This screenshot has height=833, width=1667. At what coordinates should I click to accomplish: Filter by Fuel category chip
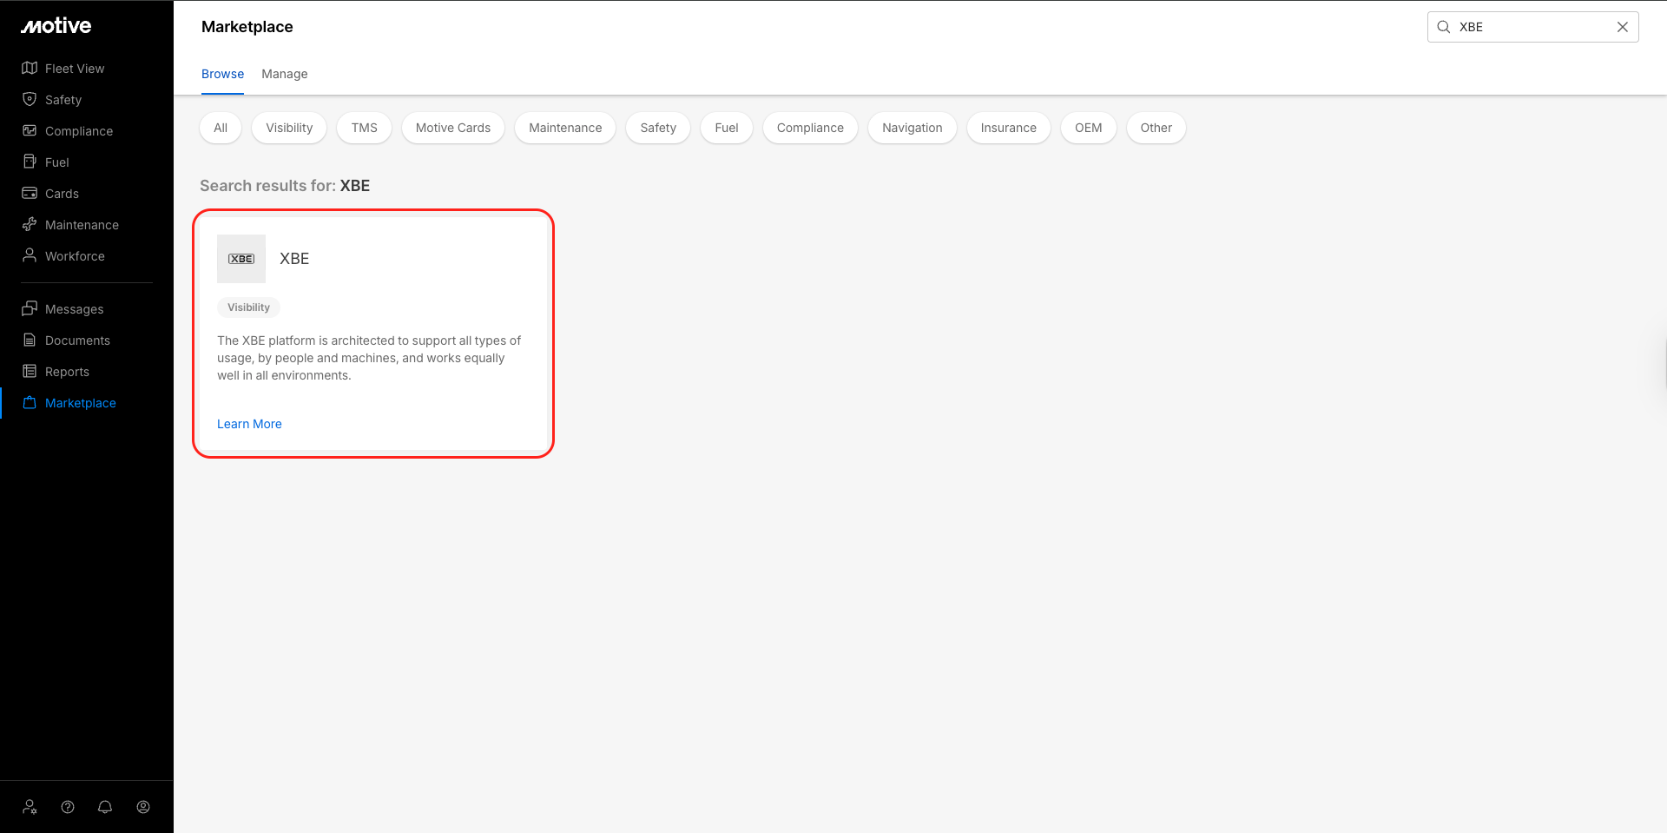(x=727, y=128)
